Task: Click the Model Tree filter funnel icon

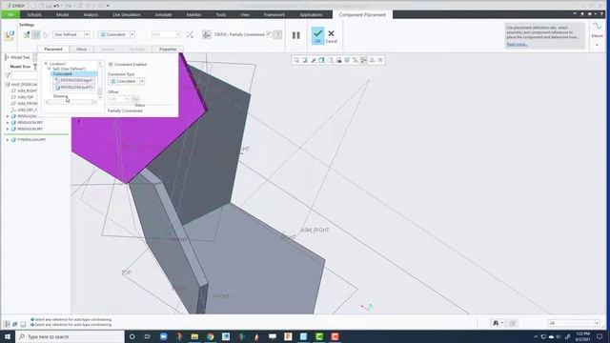Action: point(8,75)
